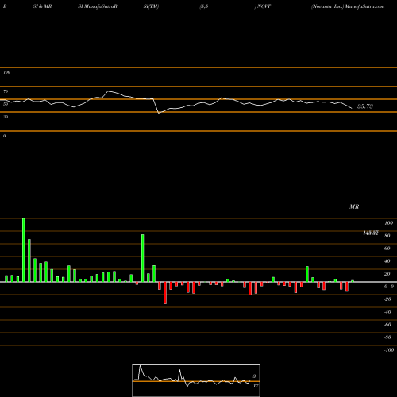Image resolution: width=397 pixels, height=397 pixels.
Task: Click the 'SI MunafaSutraR' header label
Action: (98, 6)
